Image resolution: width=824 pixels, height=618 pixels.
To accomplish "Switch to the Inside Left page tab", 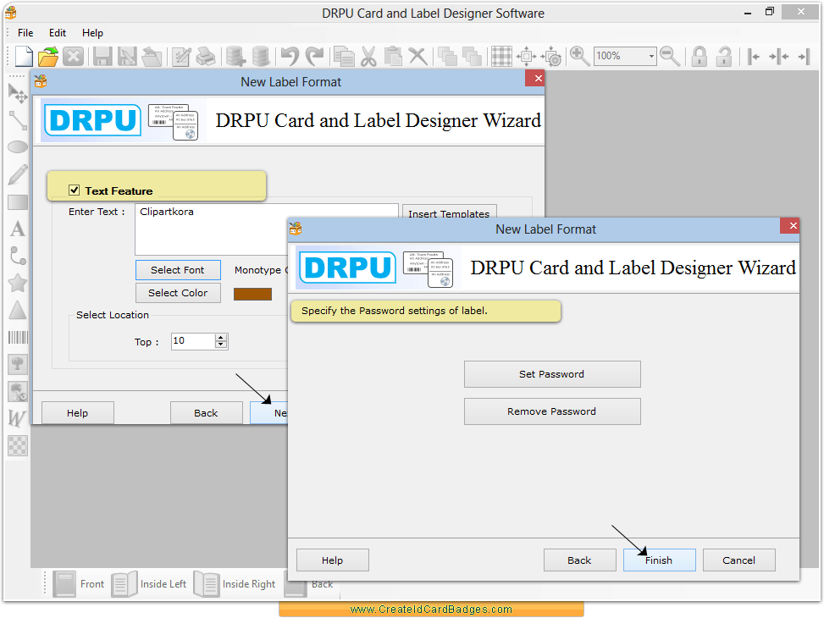I will point(149,584).
